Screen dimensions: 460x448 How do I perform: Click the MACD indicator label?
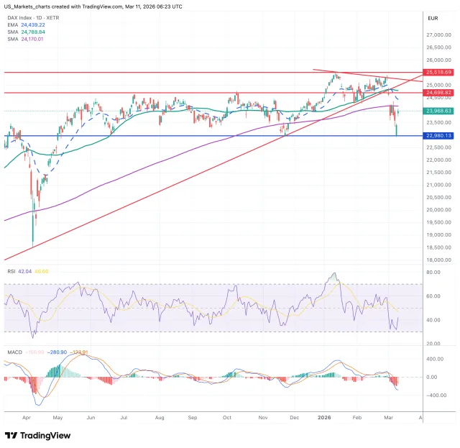(14, 352)
